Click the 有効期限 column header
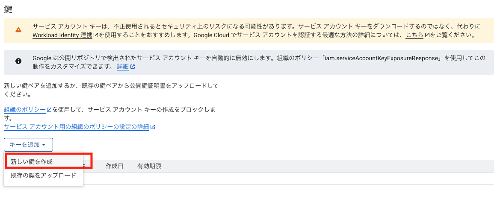Viewport: 500px width, 202px height. coord(149,166)
